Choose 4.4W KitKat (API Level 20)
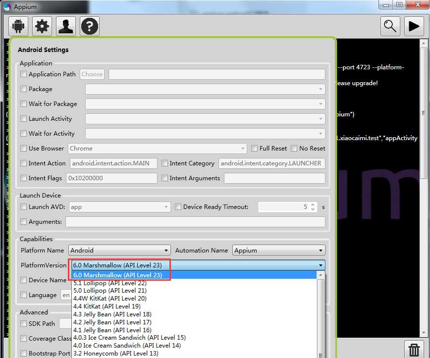430x358 pixels. click(x=194, y=299)
